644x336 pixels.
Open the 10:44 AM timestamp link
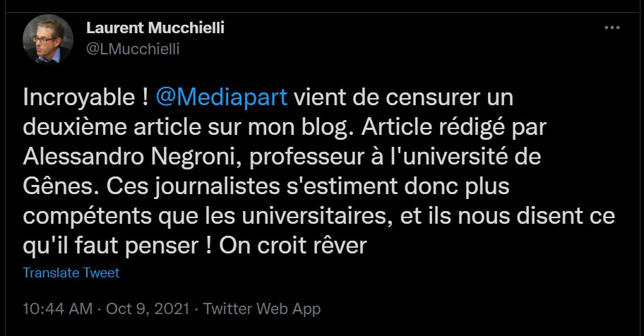[58, 308]
